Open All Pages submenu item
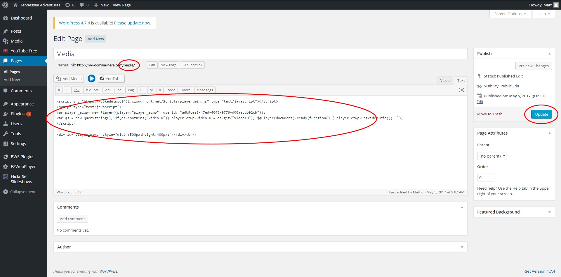This screenshot has height=277, width=561. pos(12,72)
